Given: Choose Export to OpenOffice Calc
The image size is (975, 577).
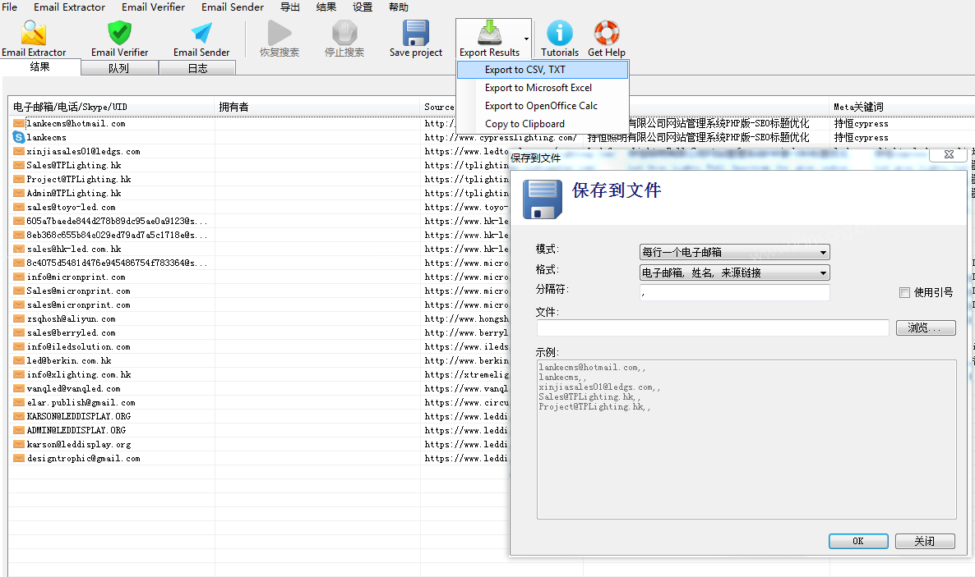Looking at the screenshot, I should (x=543, y=106).
